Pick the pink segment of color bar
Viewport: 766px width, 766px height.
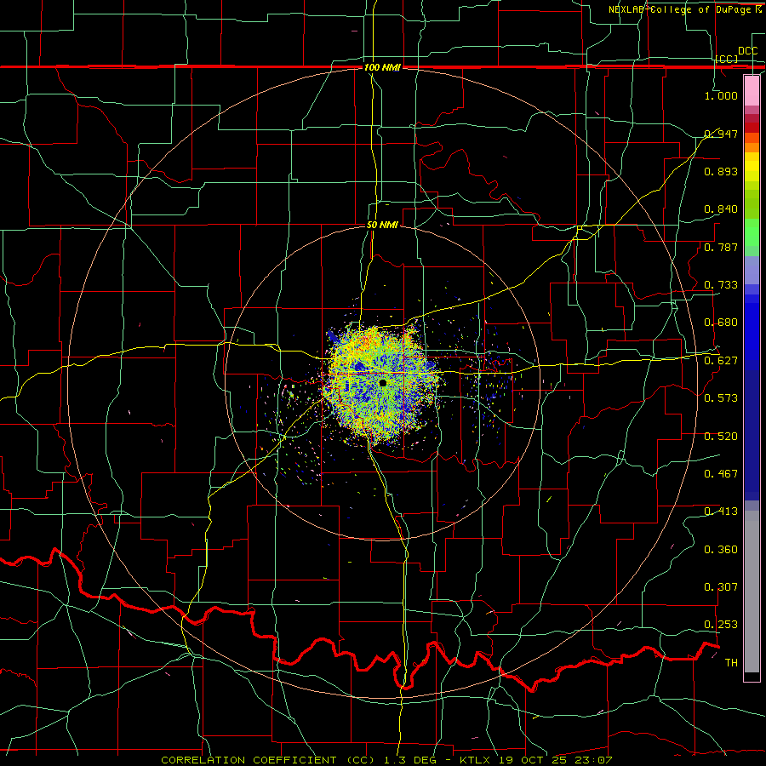click(x=752, y=91)
